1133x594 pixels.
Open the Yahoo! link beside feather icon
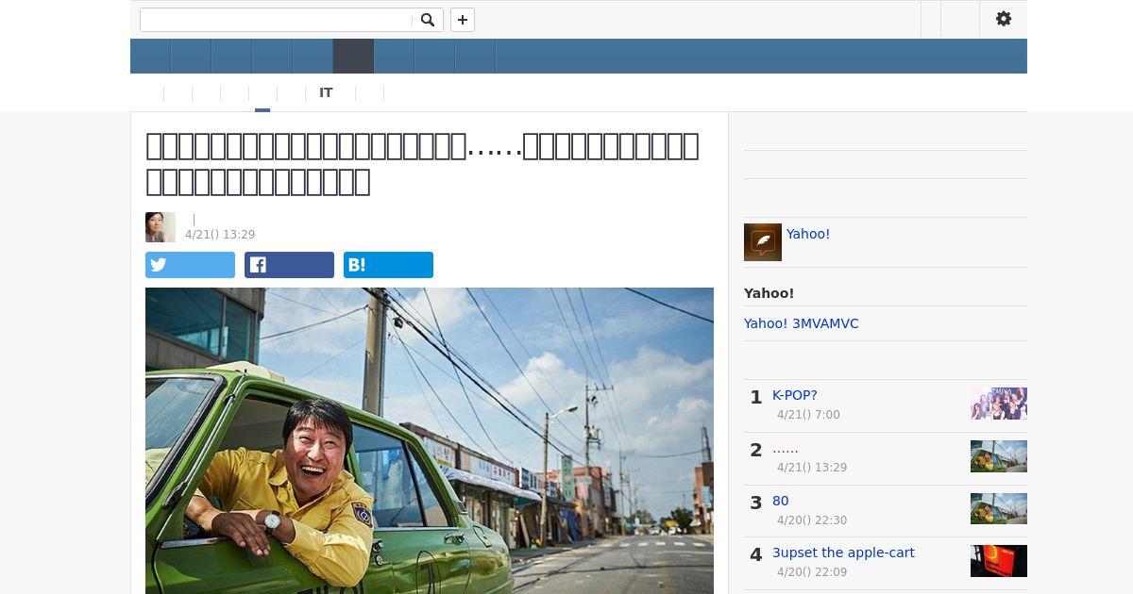click(x=808, y=234)
